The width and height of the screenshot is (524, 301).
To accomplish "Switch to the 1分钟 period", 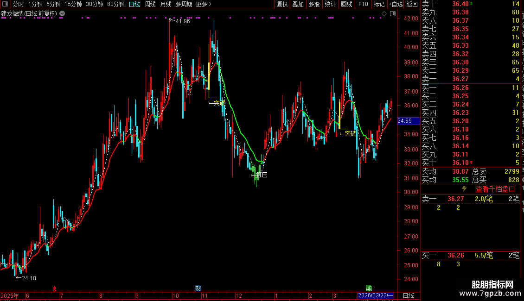I will 35,4.
